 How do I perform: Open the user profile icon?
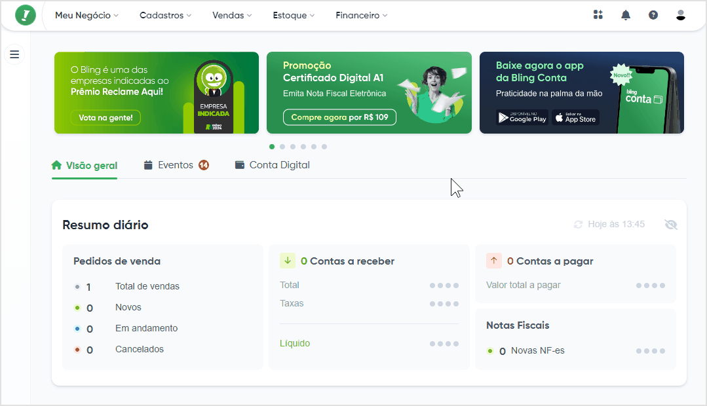click(680, 15)
